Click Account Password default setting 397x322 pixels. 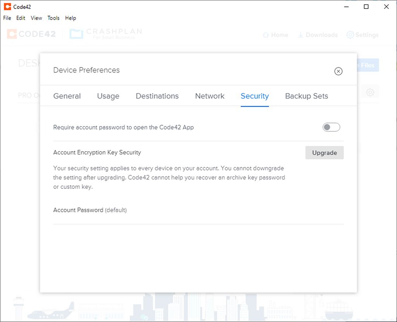[90, 210]
